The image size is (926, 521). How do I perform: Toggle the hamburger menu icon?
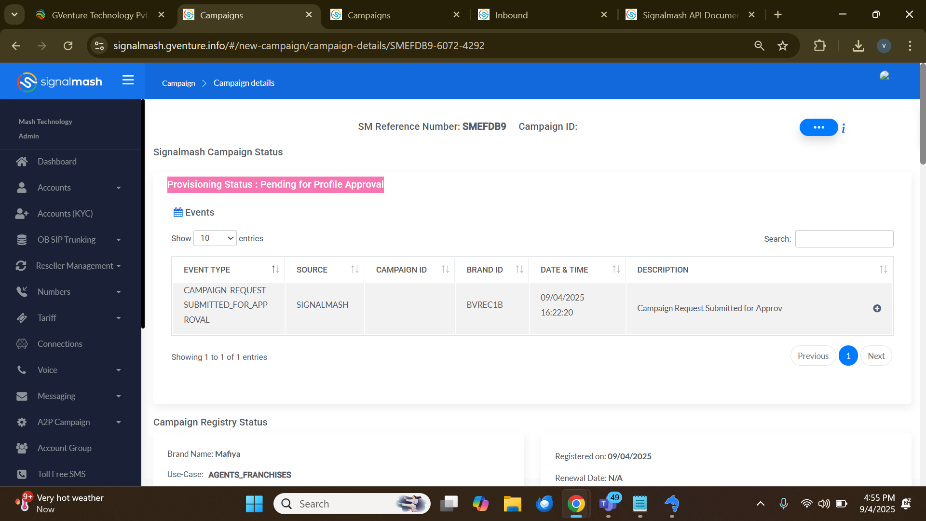pyautogui.click(x=128, y=80)
